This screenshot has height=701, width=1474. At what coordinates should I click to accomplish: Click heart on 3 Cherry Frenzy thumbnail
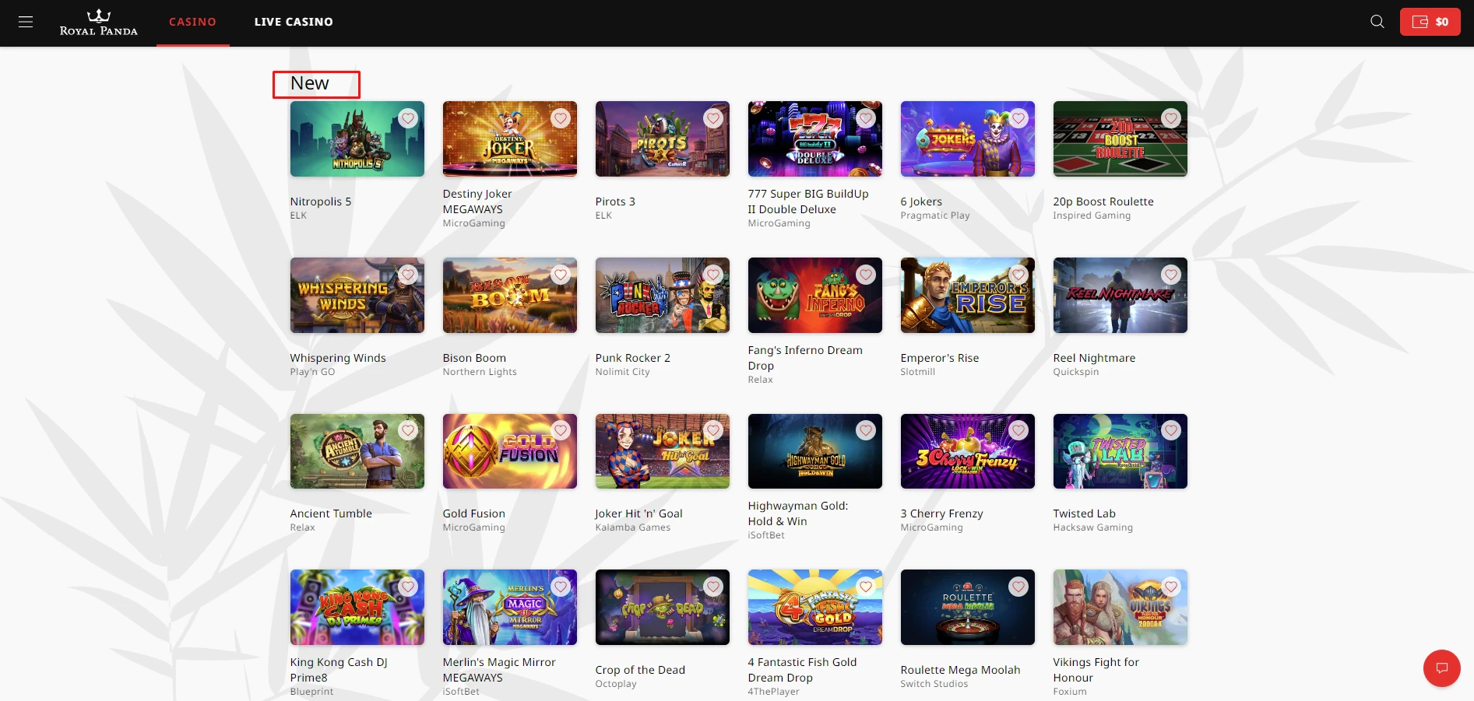click(1018, 430)
